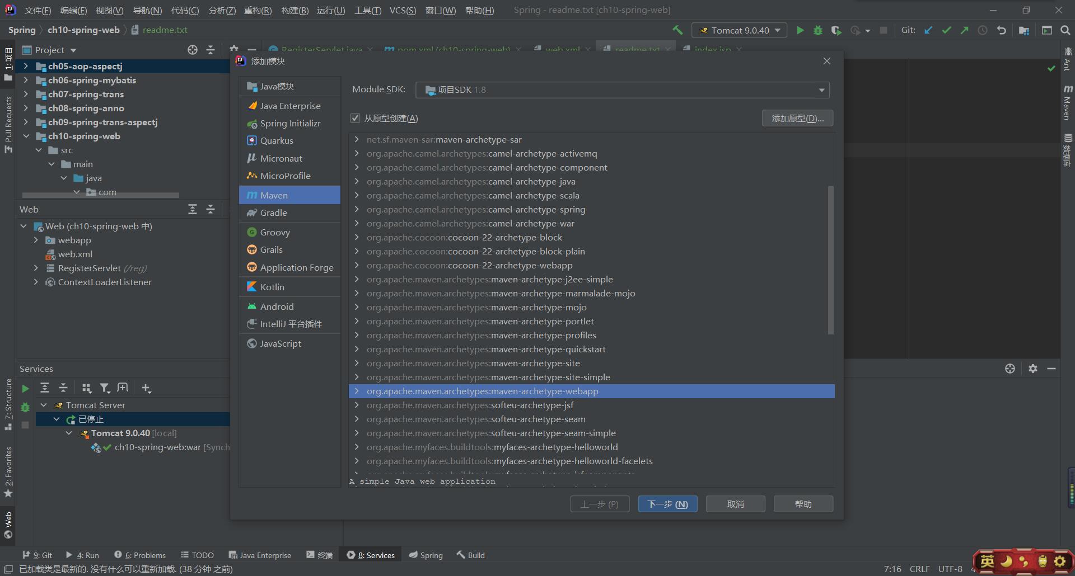Click Services expand all icon
The width and height of the screenshot is (1075, 576).
45,388
